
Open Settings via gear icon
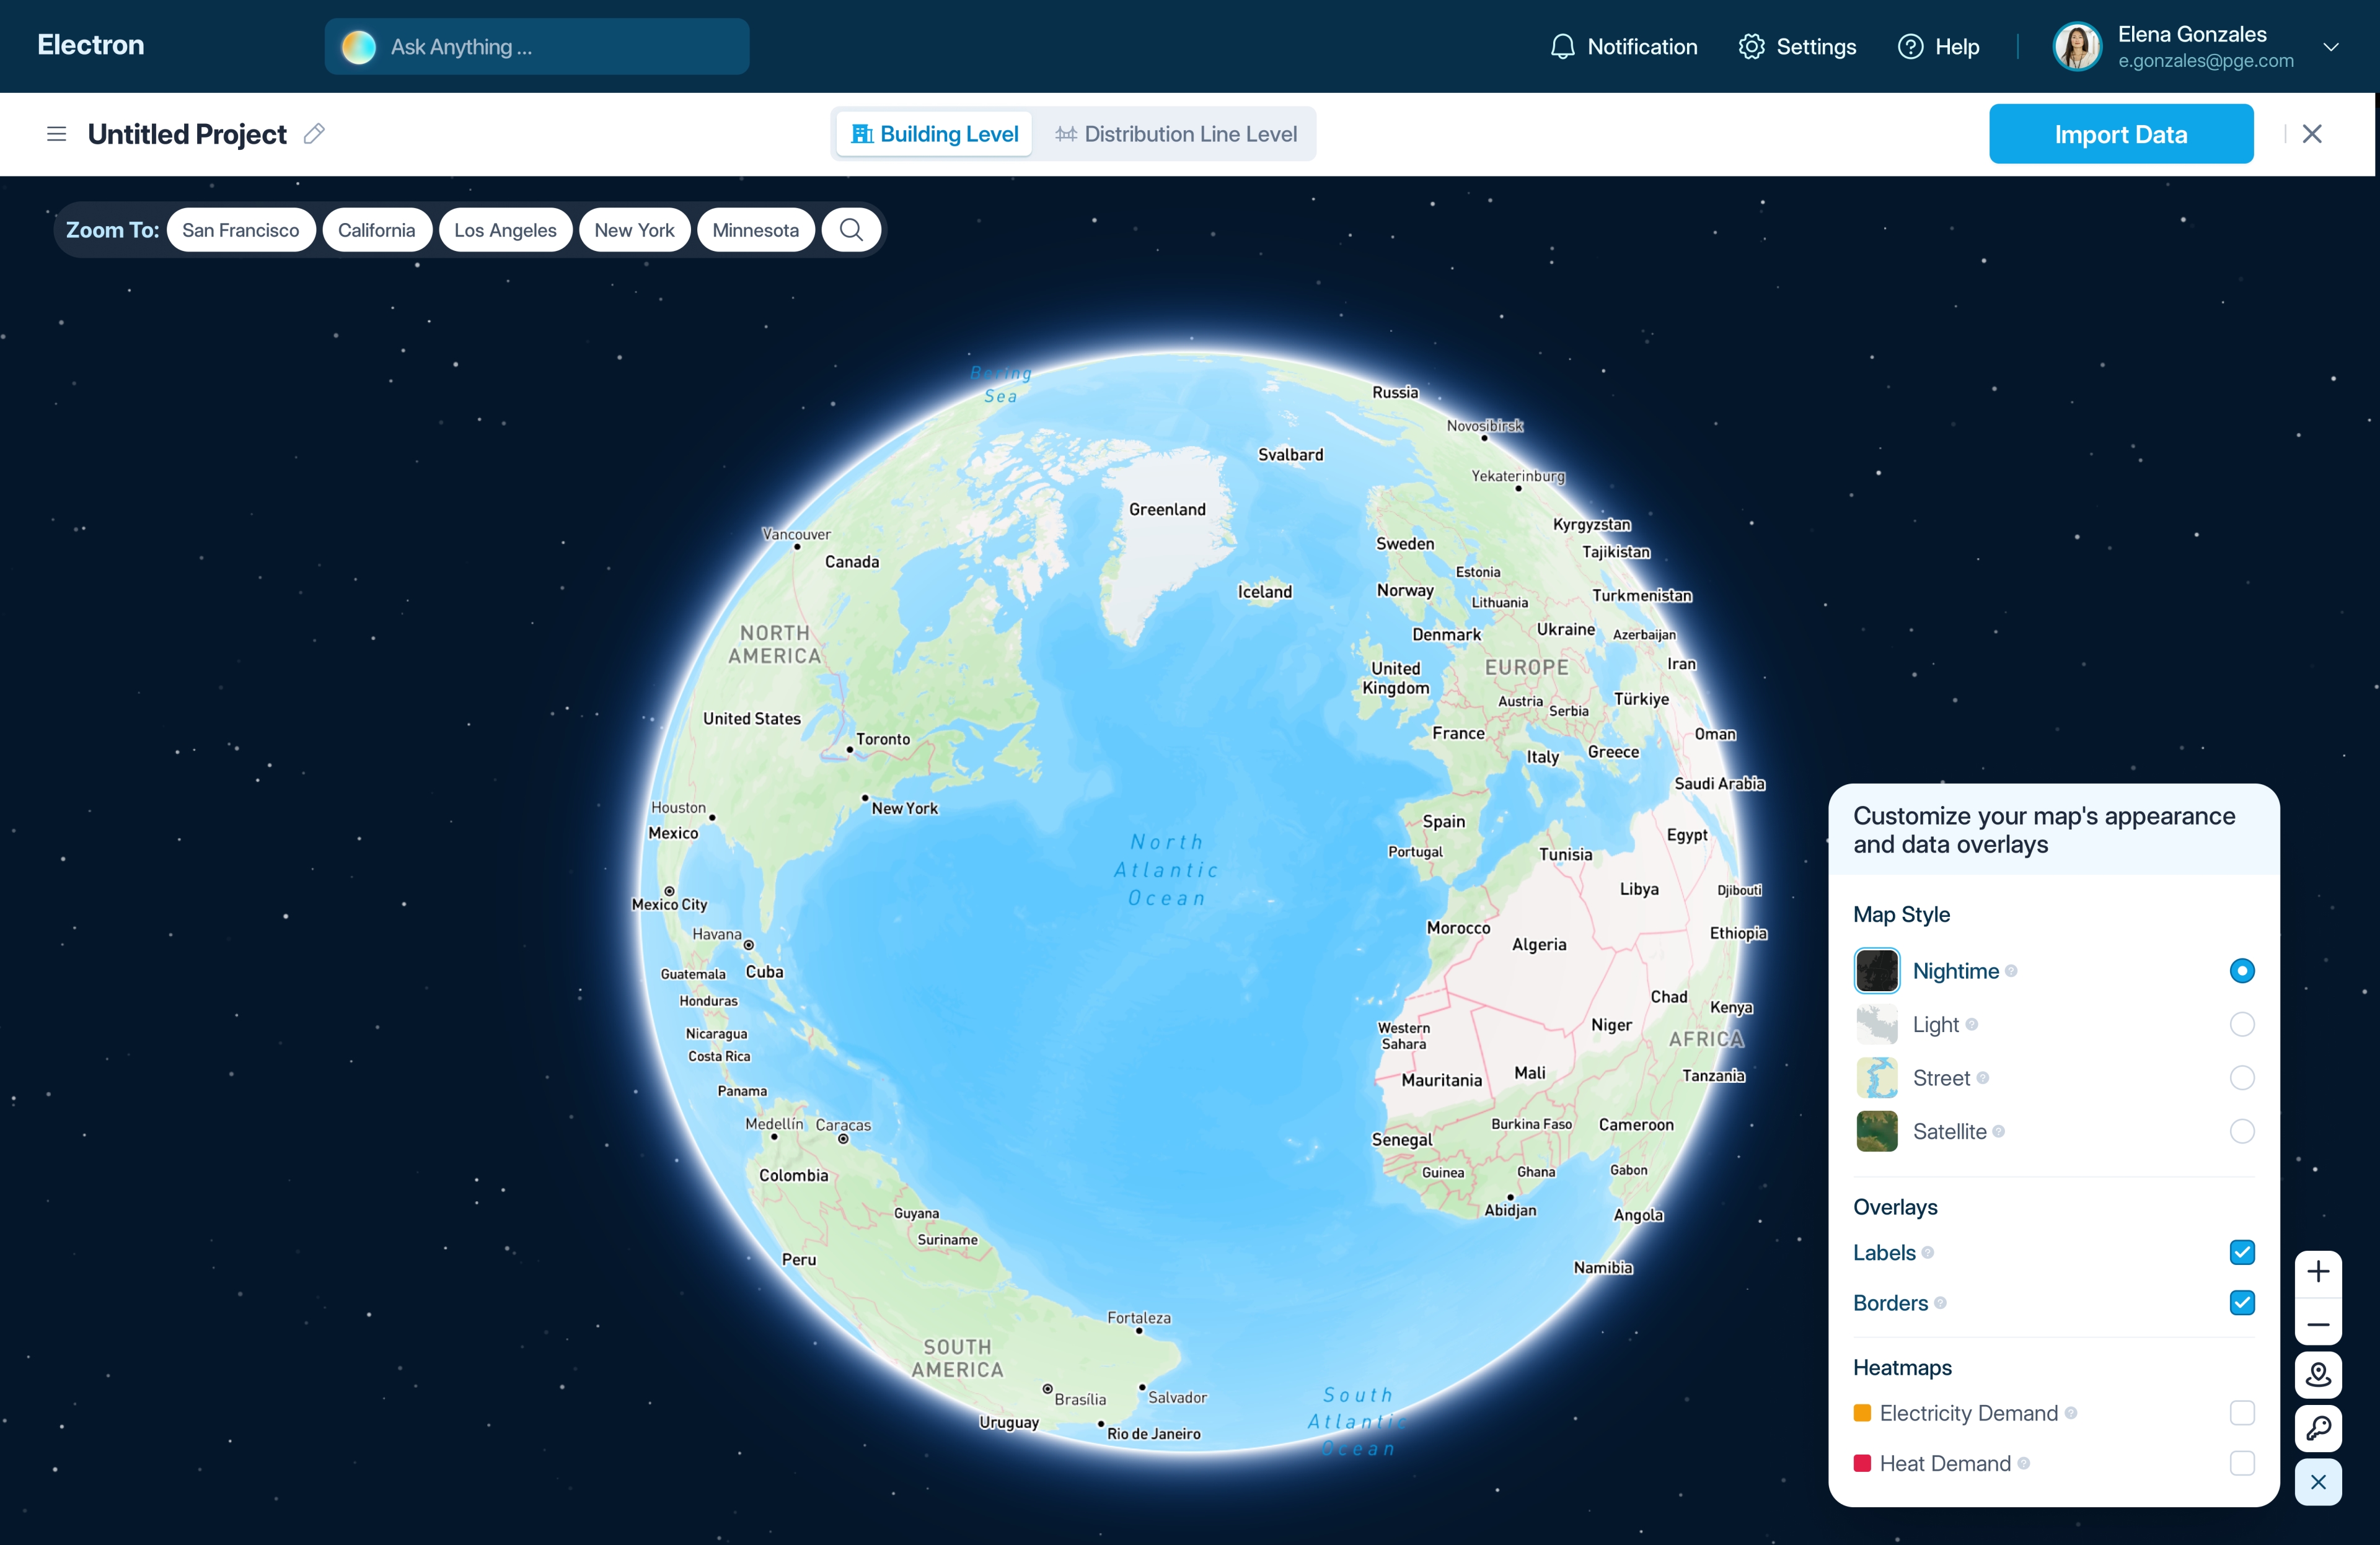pyautogui.click(x=1751, y=47)
